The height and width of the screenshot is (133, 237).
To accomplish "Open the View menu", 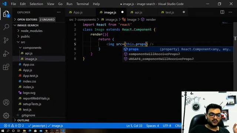I will pyautogui.click(x=50, y=4).
